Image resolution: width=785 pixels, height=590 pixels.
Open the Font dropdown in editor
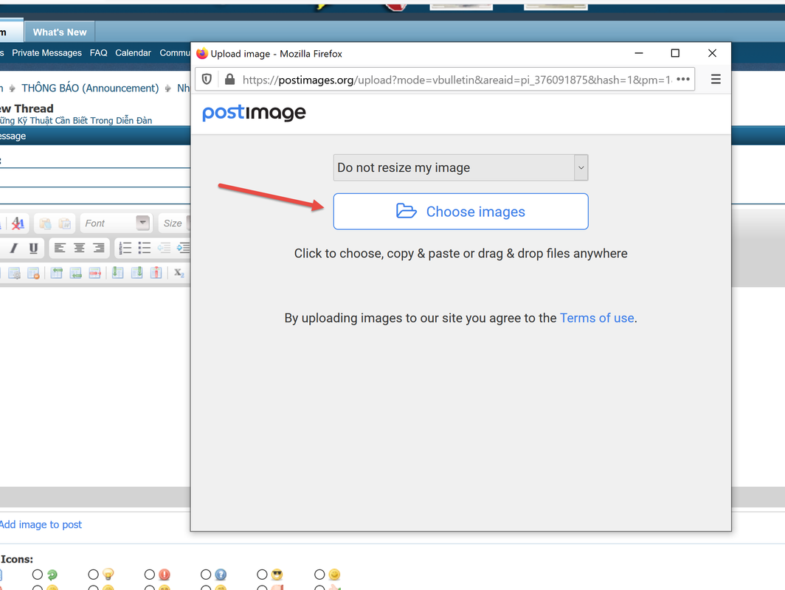[x=116, y=223]
